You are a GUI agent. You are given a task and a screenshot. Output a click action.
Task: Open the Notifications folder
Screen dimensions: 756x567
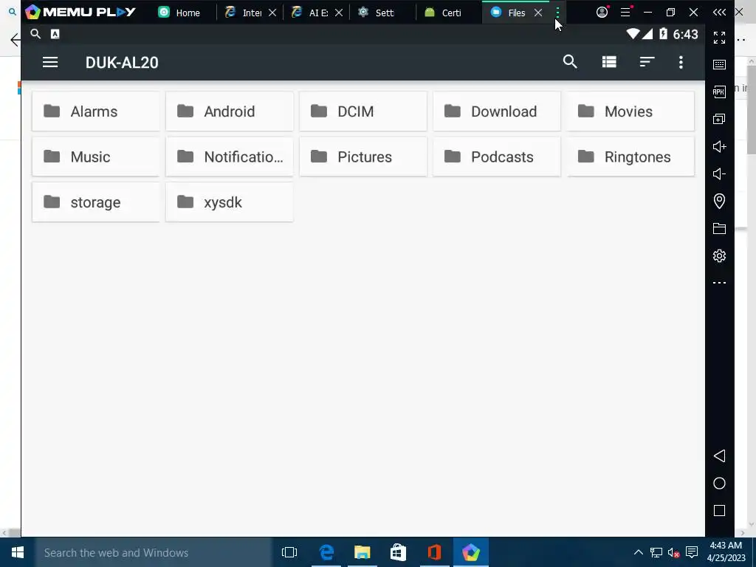(x=229, y=157)
